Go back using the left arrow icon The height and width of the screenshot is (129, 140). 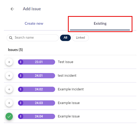[x=12, y=9]
